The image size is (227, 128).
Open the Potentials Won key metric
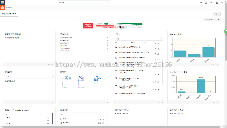[x=65, y=48]
